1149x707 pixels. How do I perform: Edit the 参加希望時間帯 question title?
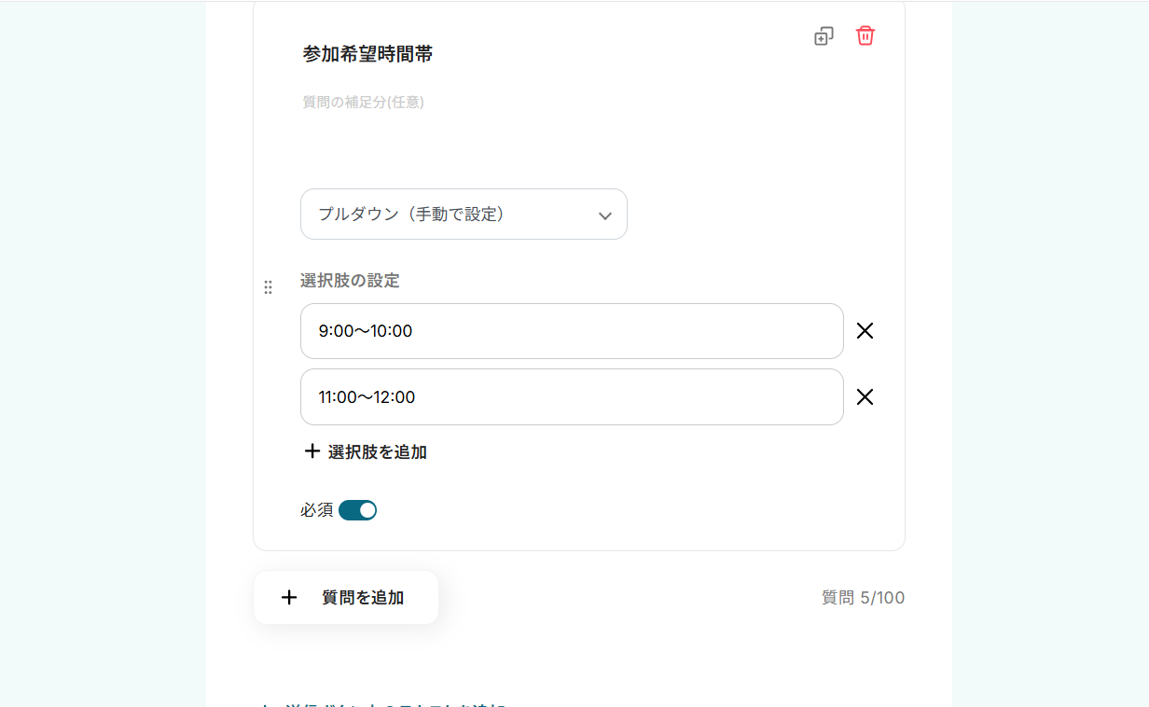click(x=367, y=54)
